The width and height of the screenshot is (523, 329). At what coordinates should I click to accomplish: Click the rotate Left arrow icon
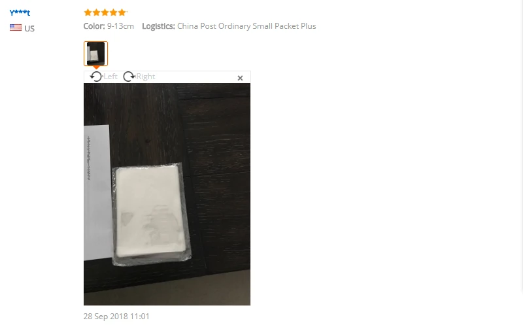coord(95,77)
